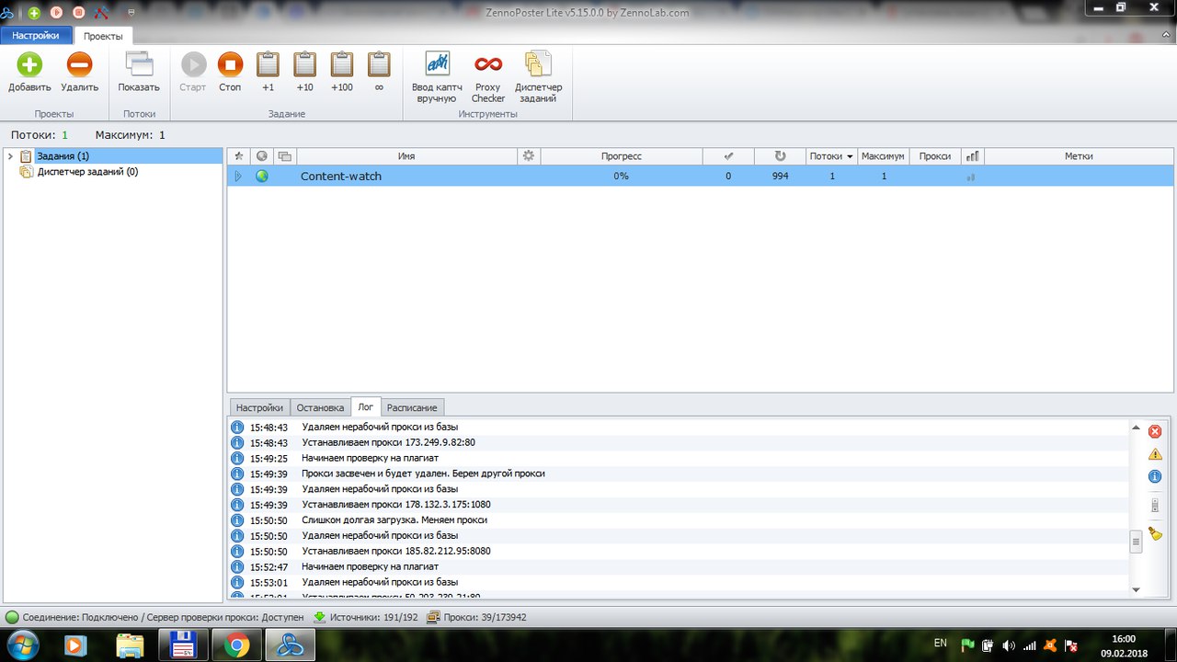This screenshot has height=662, width=1177.
Task: Toggle the yellow warning filter in the log
Action: pyautogui.click(x=1155, y=454)
